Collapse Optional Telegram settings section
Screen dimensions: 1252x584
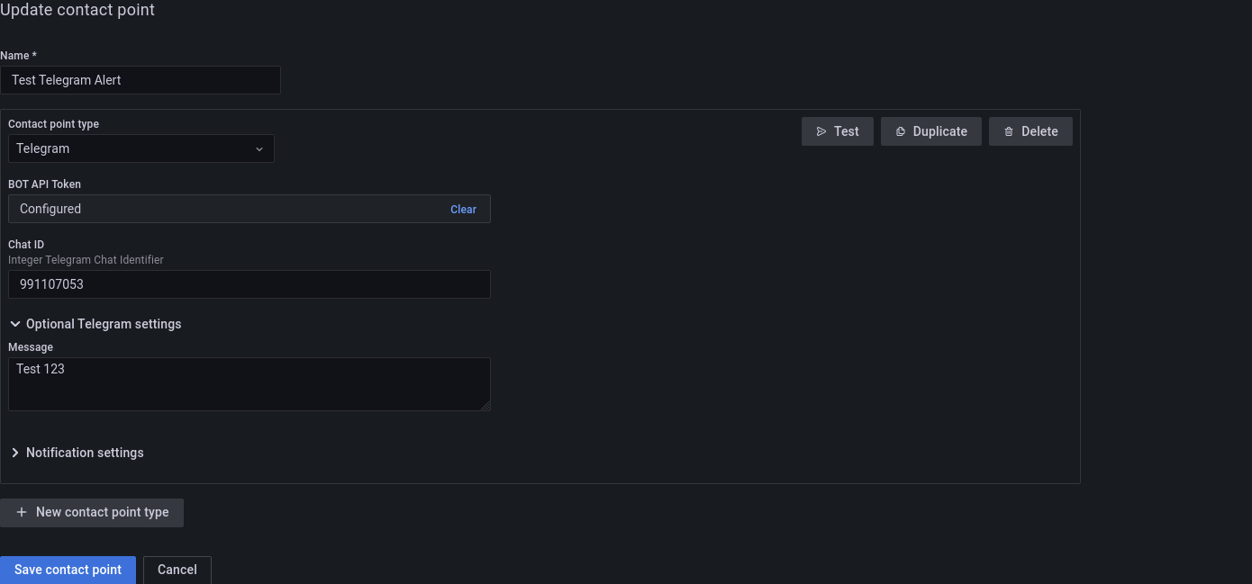tap(95, 324)
